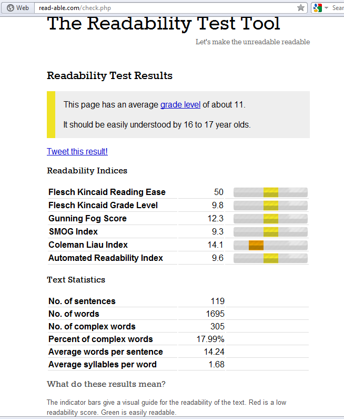Click the Google search engine icon
The image size is (344, 419).
[318, 8]
